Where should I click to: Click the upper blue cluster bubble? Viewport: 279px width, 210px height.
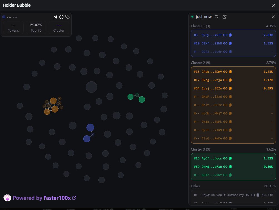pyautogui.click(x=90, y=127)
